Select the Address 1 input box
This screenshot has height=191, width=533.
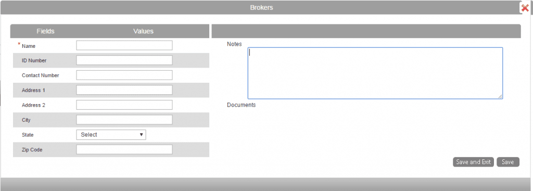[124, 90]
